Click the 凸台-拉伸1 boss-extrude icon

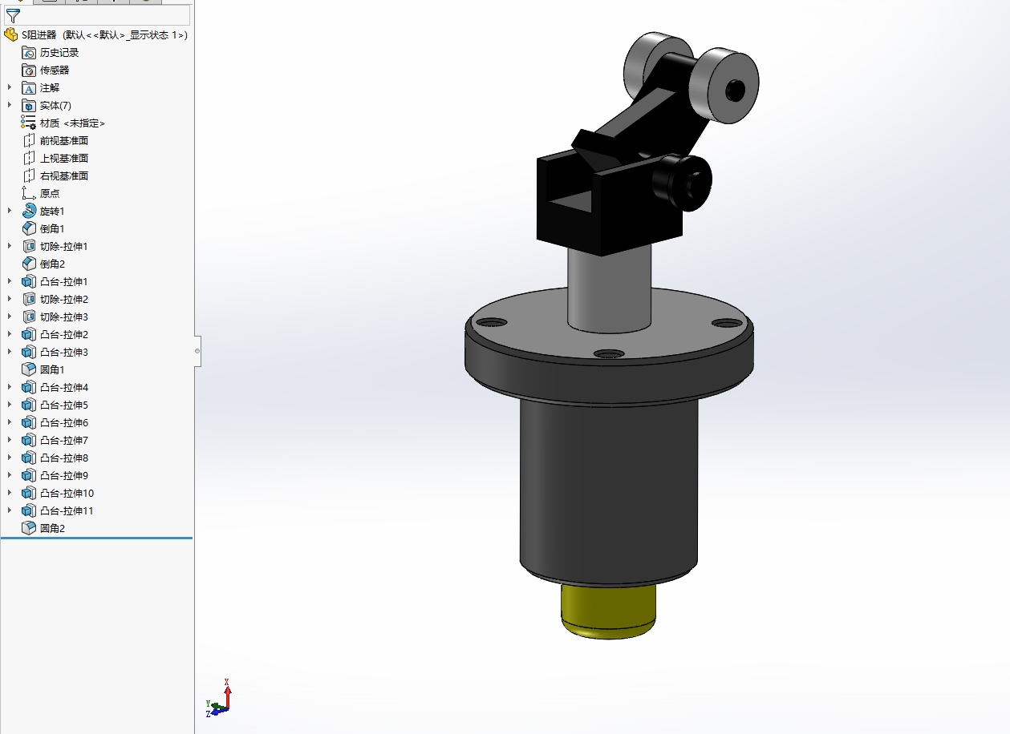29,281
